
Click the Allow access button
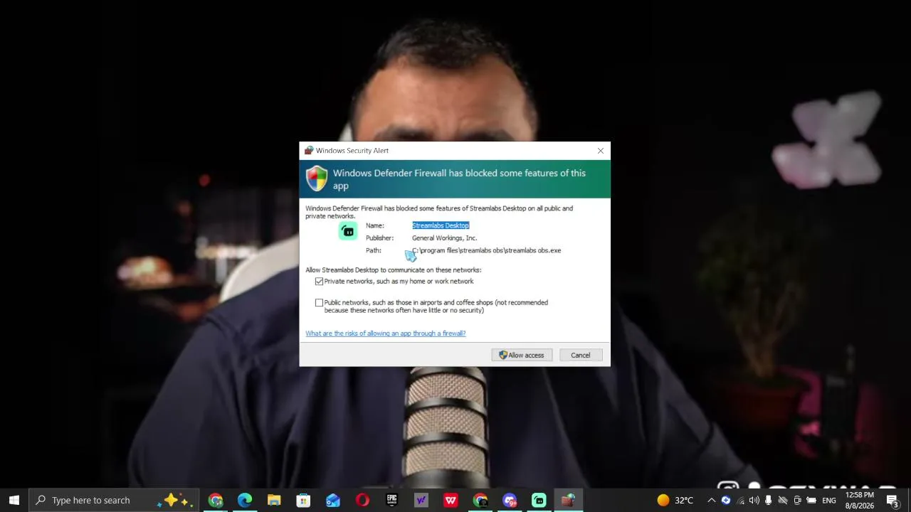click(x=522, y=355)
